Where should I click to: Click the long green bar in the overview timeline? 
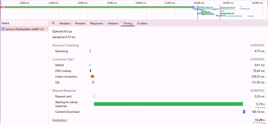(x=98, y=7)
